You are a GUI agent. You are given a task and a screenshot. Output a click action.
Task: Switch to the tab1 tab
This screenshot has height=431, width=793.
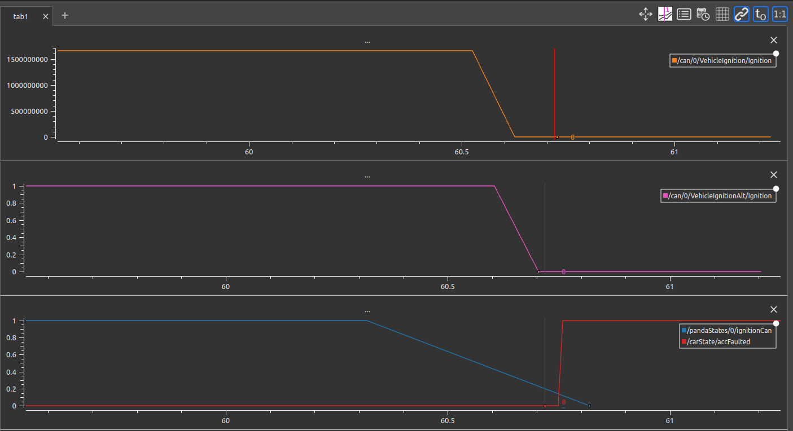[x=20, y=16]
